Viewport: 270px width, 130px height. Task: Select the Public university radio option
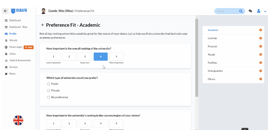[x=48, y=84]
